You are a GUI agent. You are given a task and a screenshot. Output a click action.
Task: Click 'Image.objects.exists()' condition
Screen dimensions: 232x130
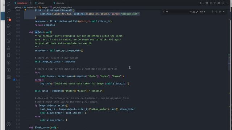tap(53, 105)
